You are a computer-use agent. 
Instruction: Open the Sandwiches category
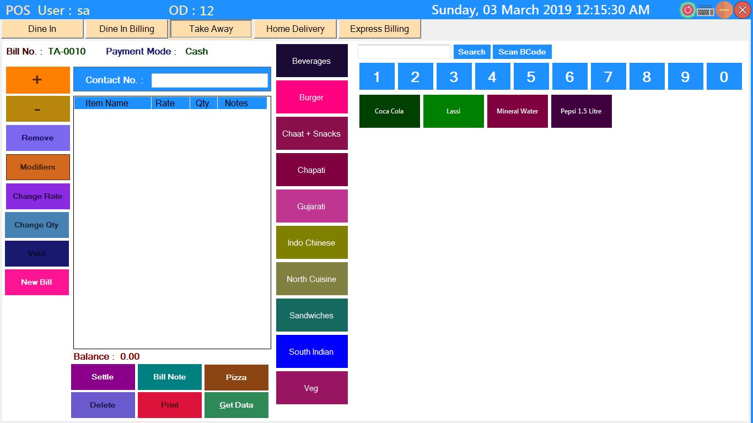coord(312,315)
